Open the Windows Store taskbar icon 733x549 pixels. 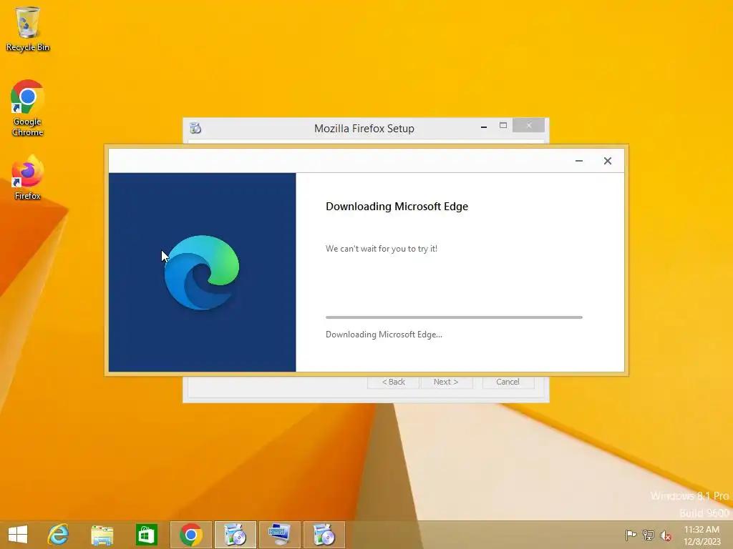[146, 535]
